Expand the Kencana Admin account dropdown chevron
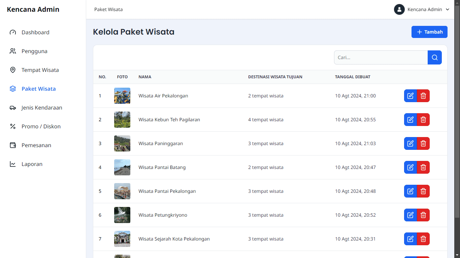The image size is (460, 258). [448, 9]
